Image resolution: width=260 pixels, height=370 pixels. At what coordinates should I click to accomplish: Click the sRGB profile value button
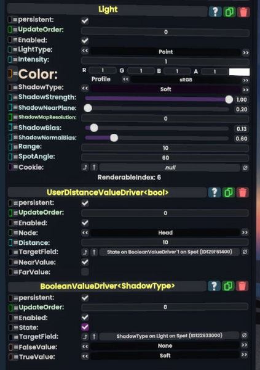(x=186, y=80)
